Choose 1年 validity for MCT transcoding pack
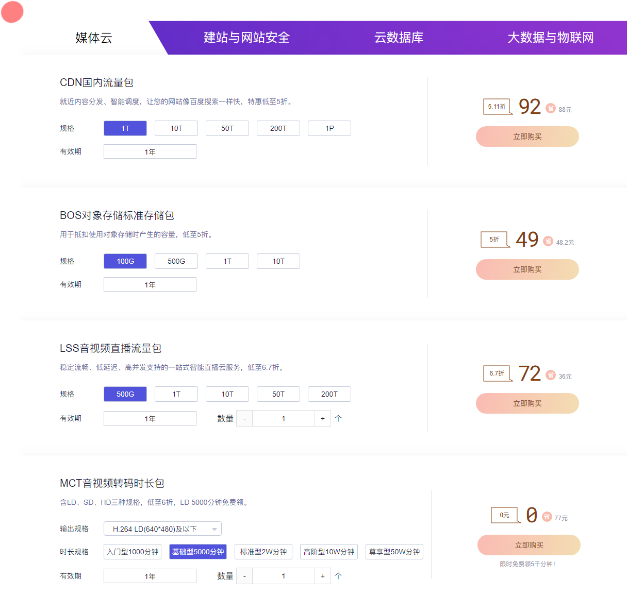The height and width of the screenshot is (613, 627). (150, 576)
